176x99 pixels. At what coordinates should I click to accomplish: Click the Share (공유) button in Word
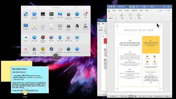click(x=160, y=10)
